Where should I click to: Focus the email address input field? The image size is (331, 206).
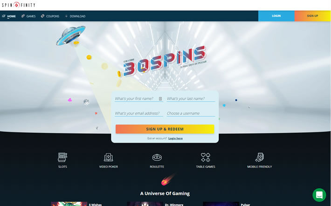coord(138,113)
